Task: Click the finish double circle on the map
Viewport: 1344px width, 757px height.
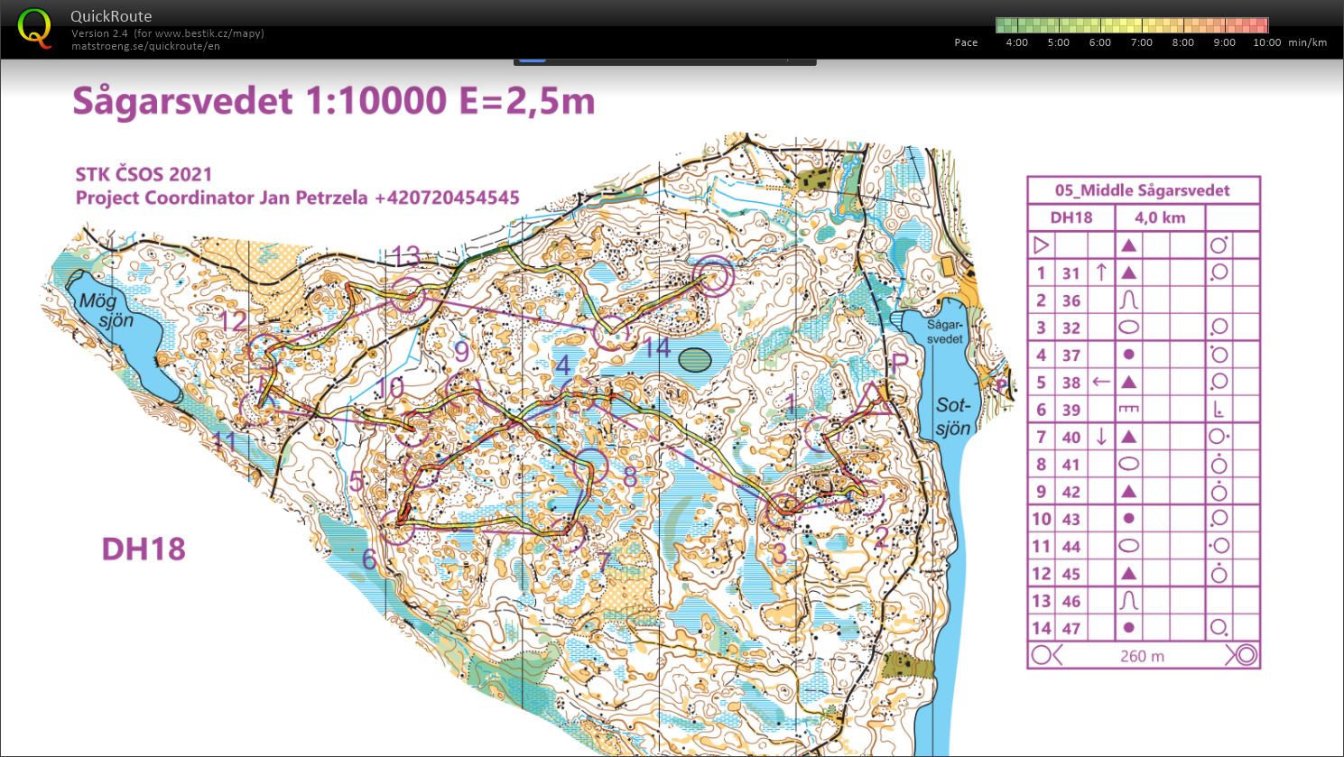Action: click(712, 278)
